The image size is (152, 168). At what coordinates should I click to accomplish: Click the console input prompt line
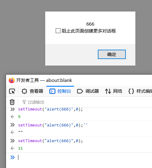pos(79,157)
